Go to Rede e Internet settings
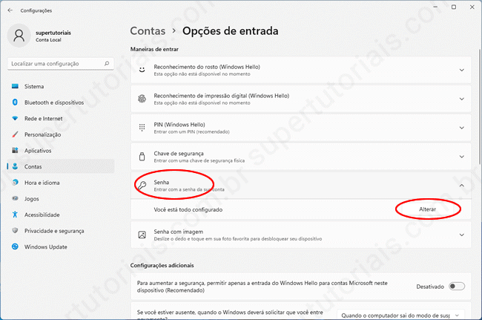 click(43, 118)
